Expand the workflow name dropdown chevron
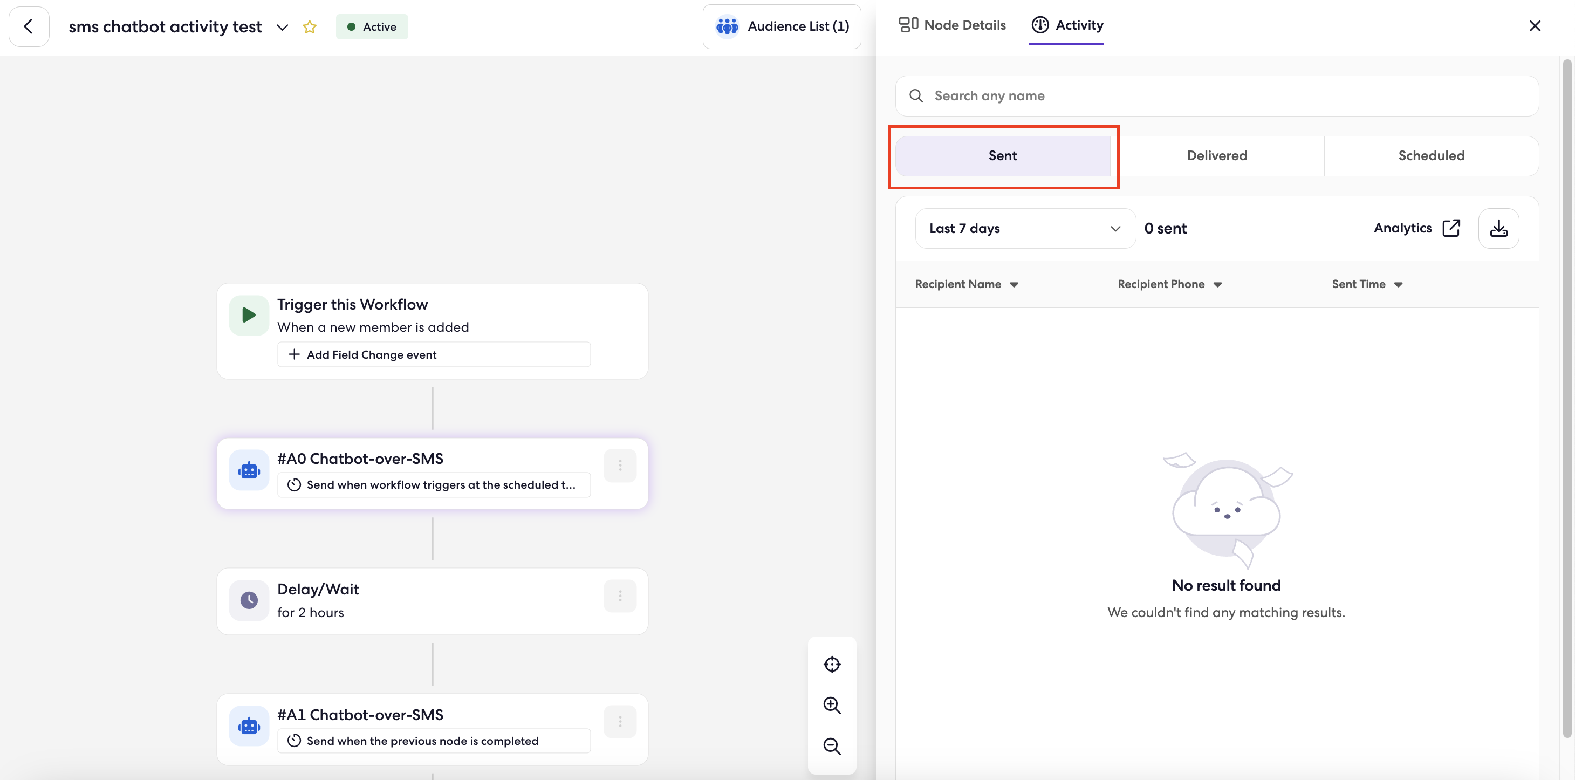The width and height of the screenshot is (1575, 780). click(x=282, y=27)
